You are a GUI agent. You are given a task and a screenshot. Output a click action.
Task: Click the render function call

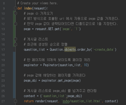tap(40, 101)
